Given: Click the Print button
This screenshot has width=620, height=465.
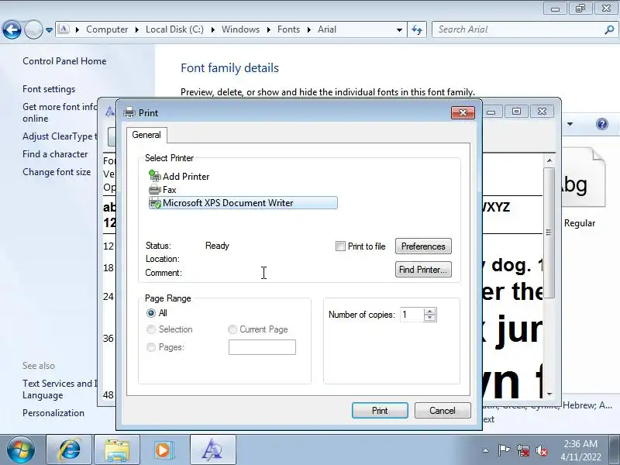Looking at the screenshot, I should pos(380,411).
